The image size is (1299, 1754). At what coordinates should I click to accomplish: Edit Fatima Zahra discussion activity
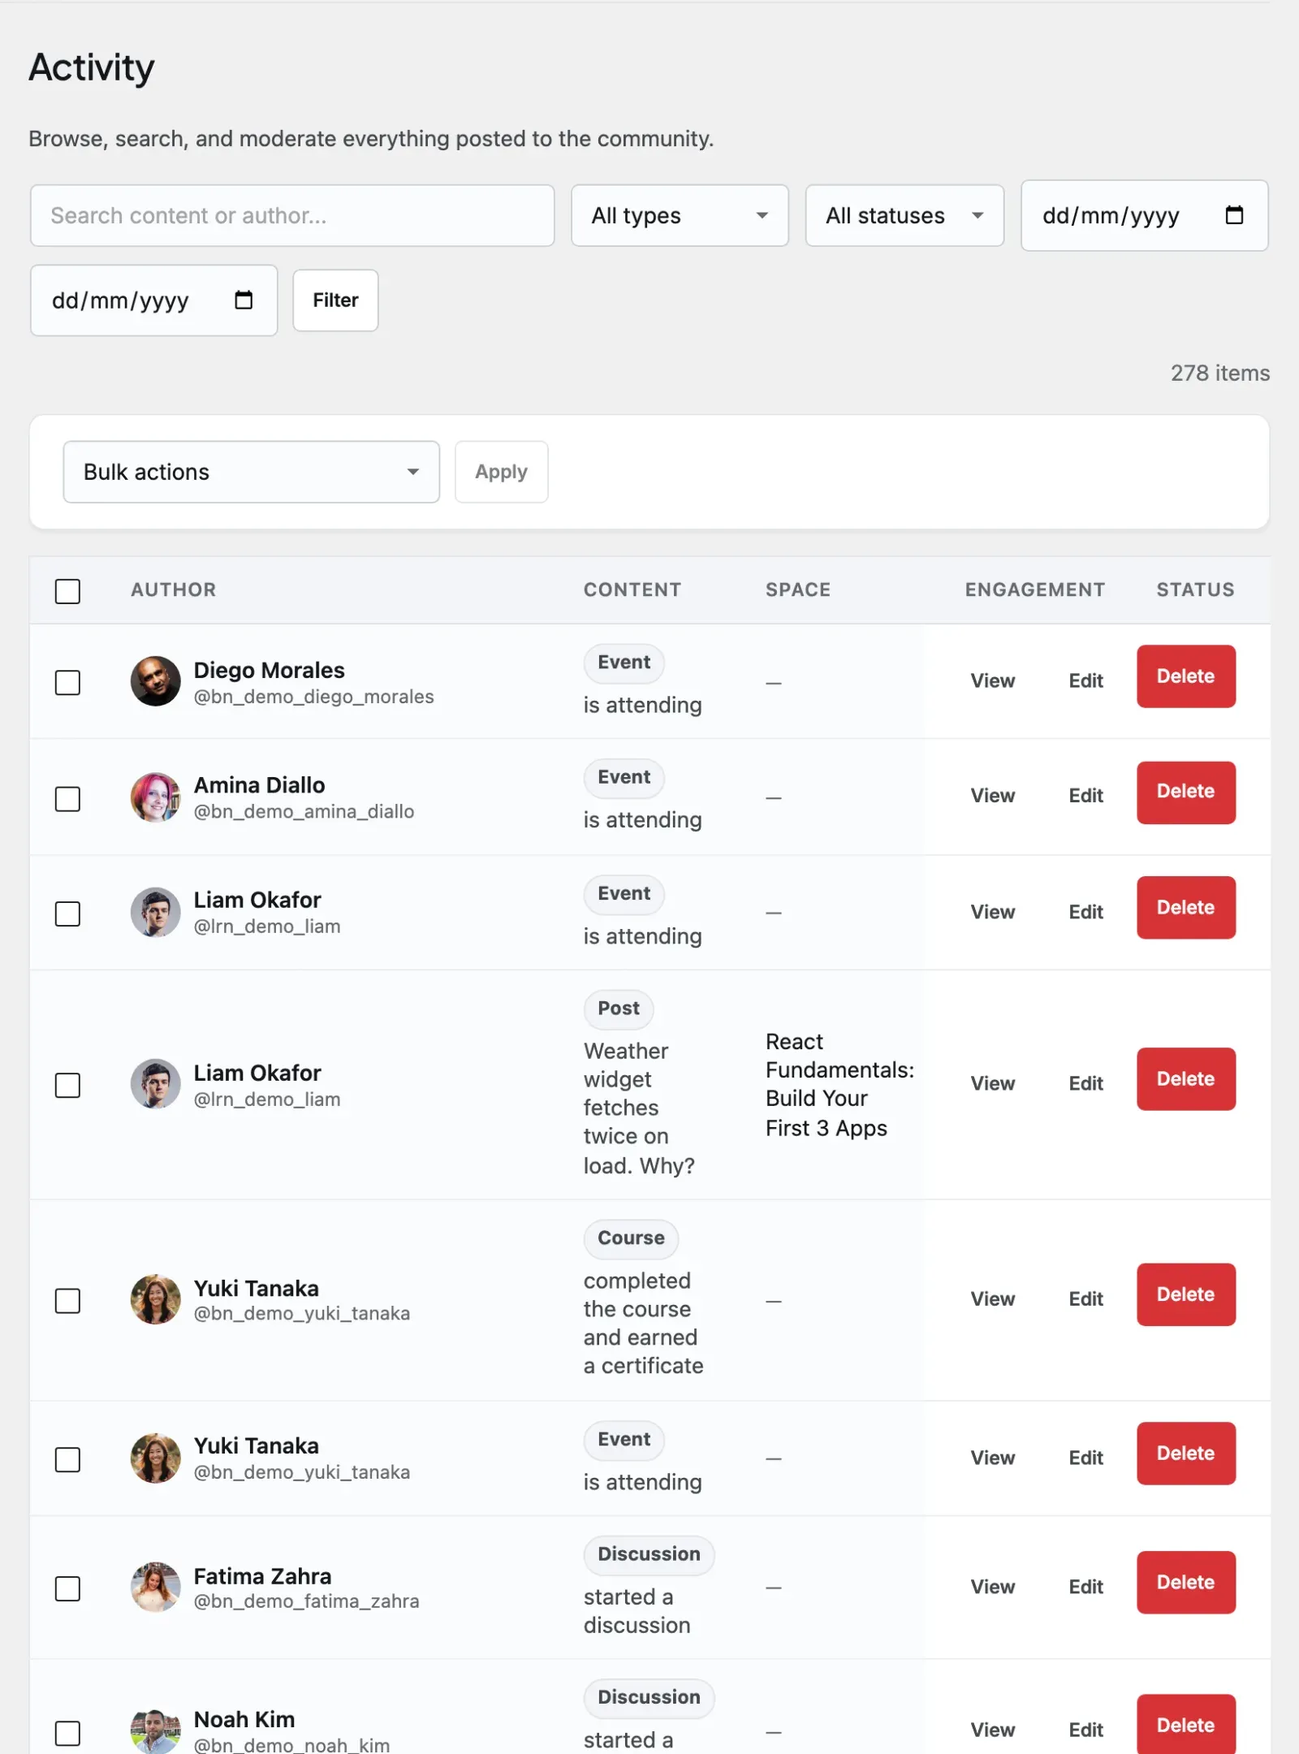1085,1587
